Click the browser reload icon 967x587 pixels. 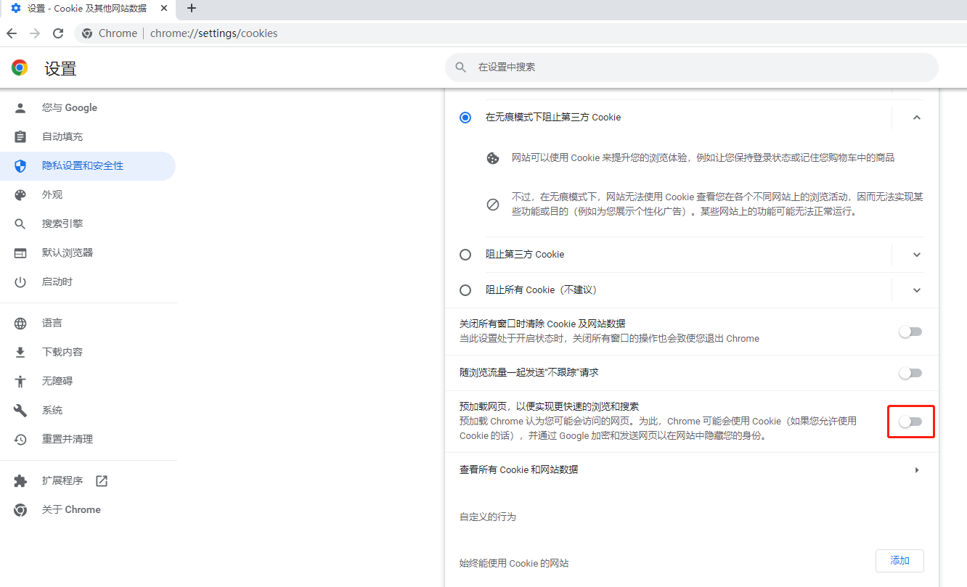(x=58, y=33)
